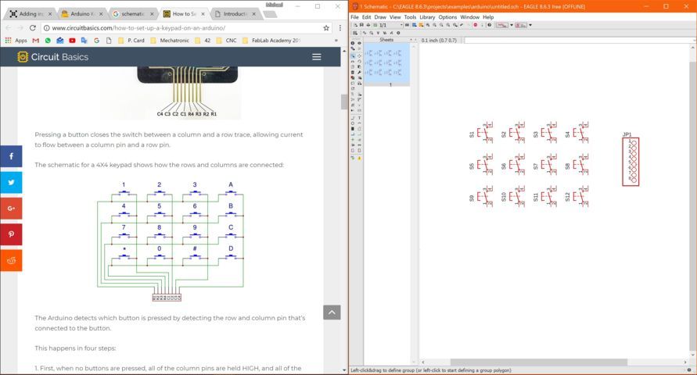Screen dimensions: 697x375
Task: Expand dropdown arrow after red wire-style button
Action: [511, 25]
